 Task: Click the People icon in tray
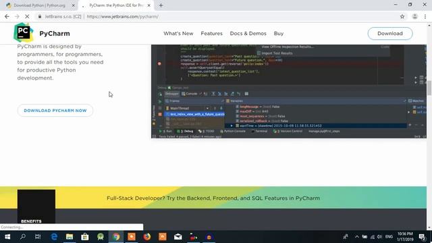pyautogui.click(x=346, y=237)
